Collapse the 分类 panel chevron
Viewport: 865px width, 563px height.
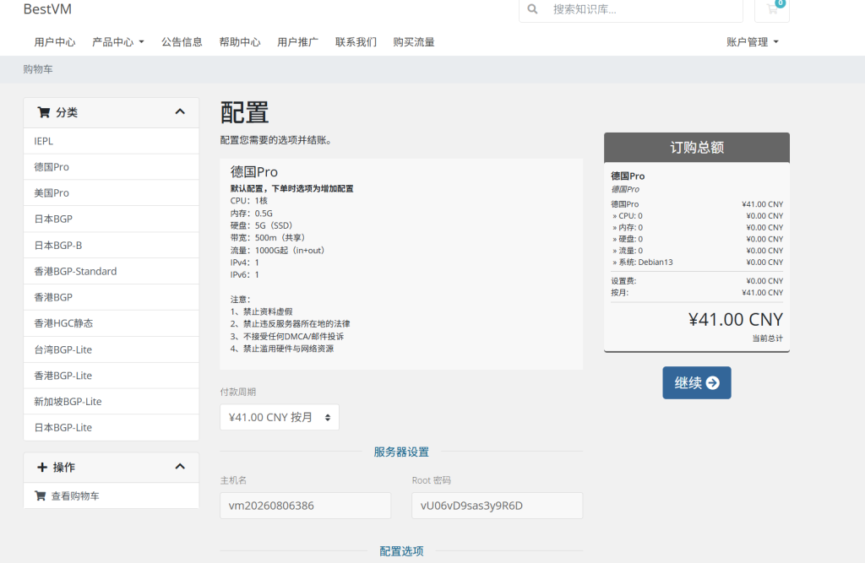coord(180,112)
